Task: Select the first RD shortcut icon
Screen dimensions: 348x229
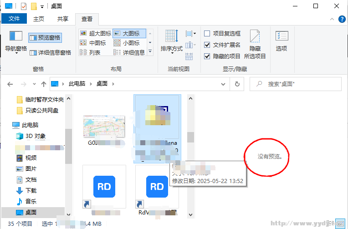Action: coord(104,187)
